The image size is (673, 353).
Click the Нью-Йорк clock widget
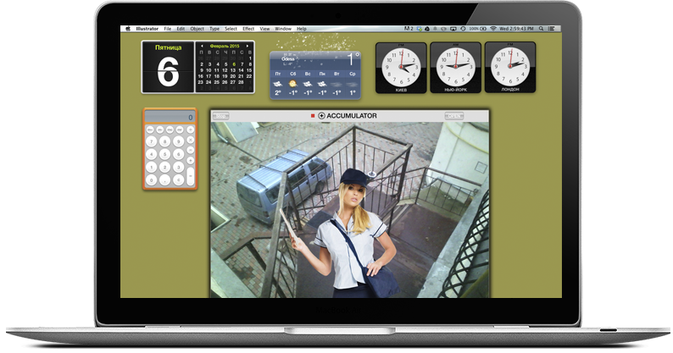click(455, 66)
